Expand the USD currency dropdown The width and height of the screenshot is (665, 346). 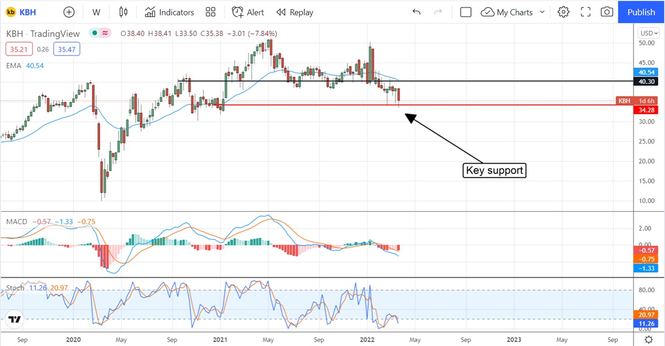coord(648,28)
